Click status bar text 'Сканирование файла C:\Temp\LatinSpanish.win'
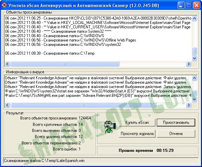202x167 pixels. [44, 161]
